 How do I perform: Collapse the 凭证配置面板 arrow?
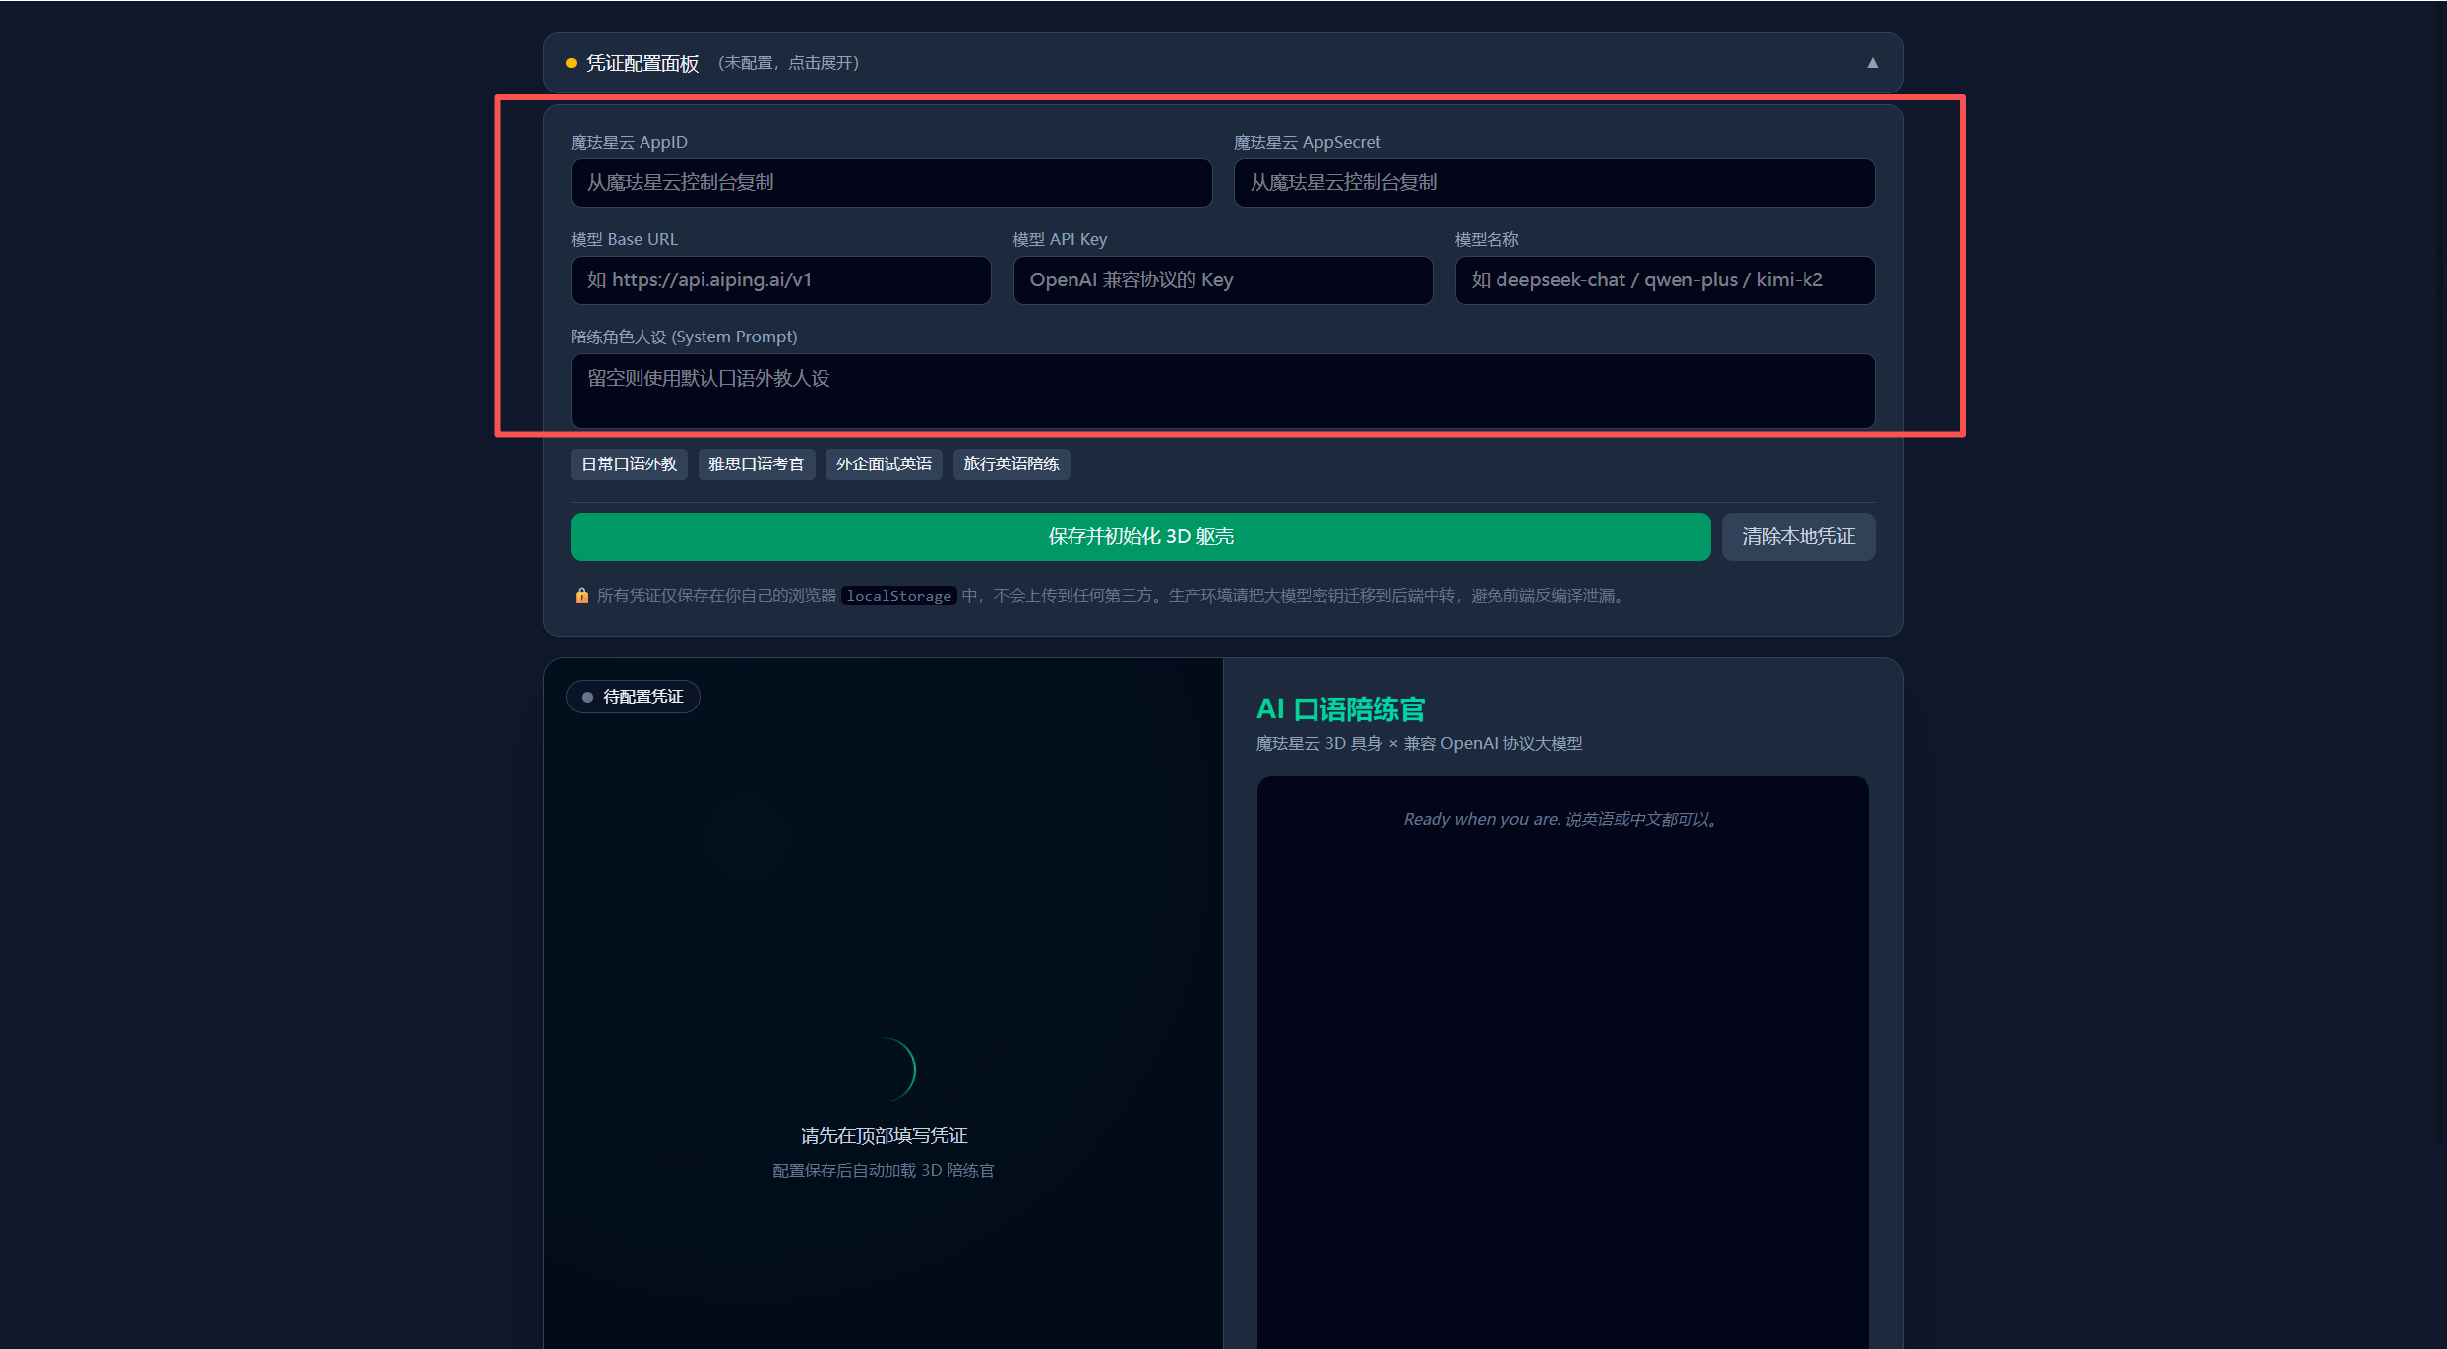pyautogui.click(x=1872, y=63)
